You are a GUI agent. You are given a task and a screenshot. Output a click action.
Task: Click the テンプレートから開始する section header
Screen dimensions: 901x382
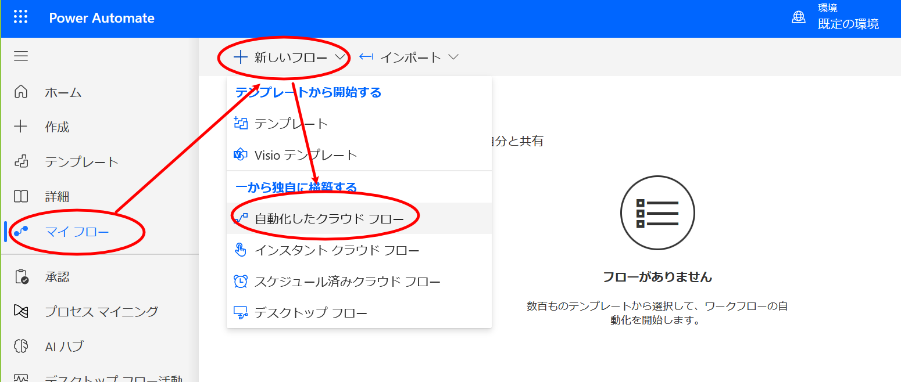tap(308, 92)
